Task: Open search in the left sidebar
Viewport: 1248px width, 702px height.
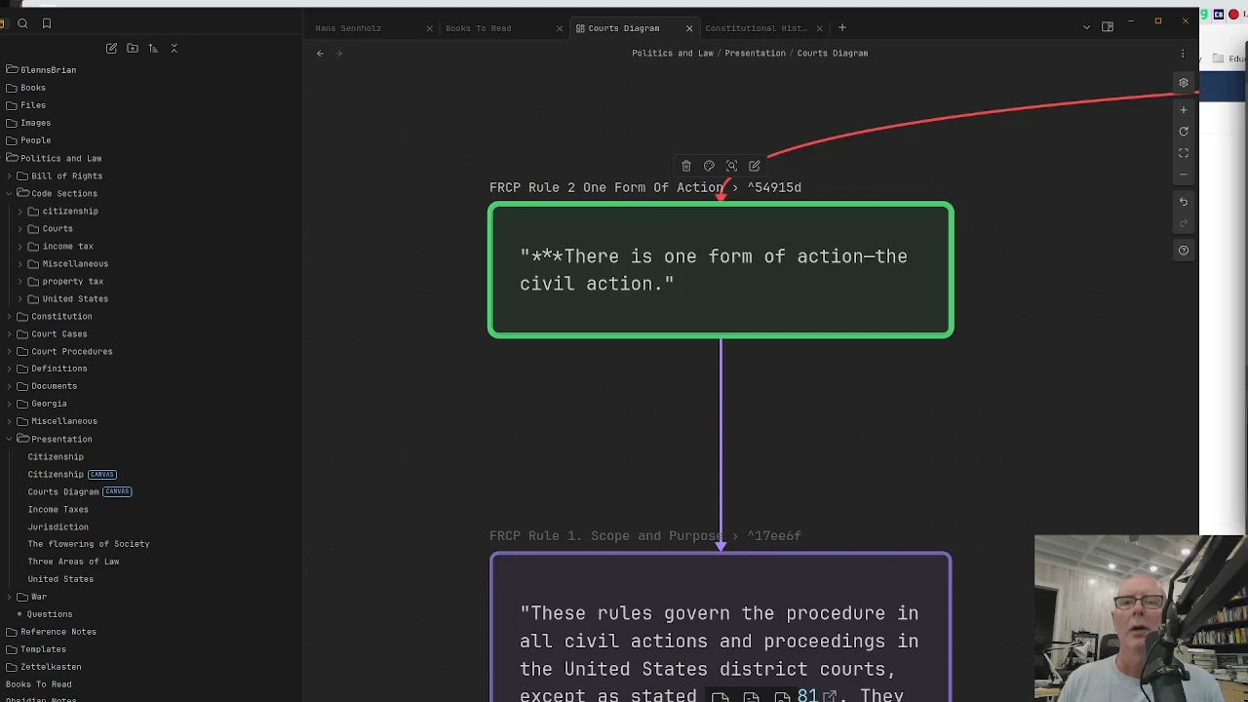Action: pos(22,23)
